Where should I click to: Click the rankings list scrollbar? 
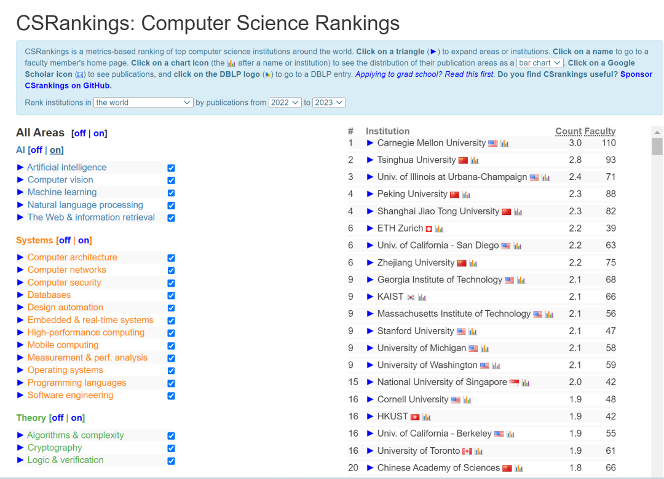coord(657,146)
